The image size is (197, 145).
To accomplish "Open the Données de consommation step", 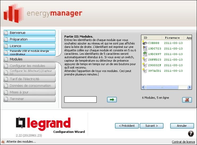I will click(x=29, y=86).
